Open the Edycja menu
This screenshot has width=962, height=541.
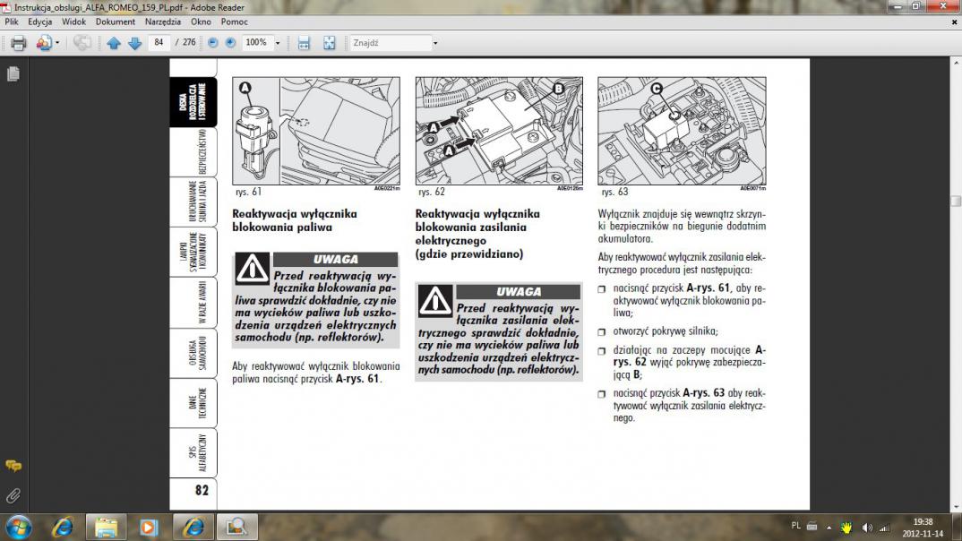coord(40,21)
